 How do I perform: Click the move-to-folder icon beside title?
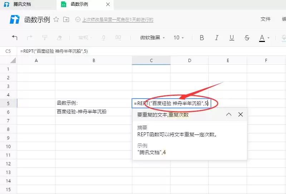pos(66,20)
